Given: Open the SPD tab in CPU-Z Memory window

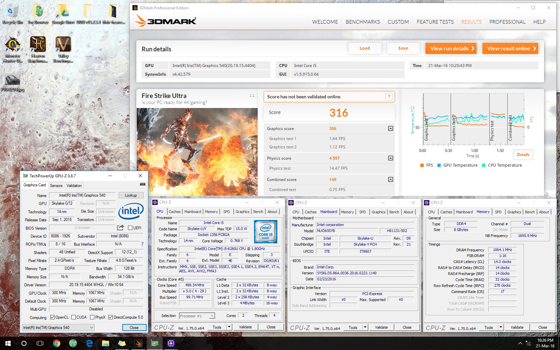Looking at the screenshot, I should pos(498,212).
